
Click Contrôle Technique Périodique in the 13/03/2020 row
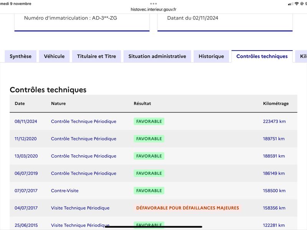[x=84, y=156]
